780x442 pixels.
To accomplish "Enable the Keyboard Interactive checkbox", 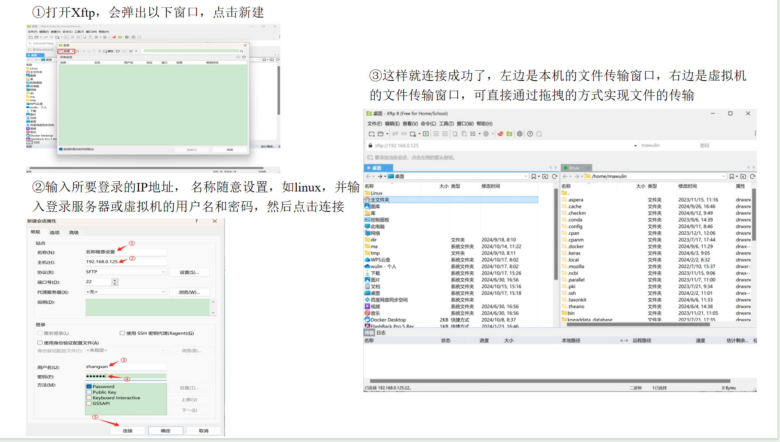I will click(89, 398).
